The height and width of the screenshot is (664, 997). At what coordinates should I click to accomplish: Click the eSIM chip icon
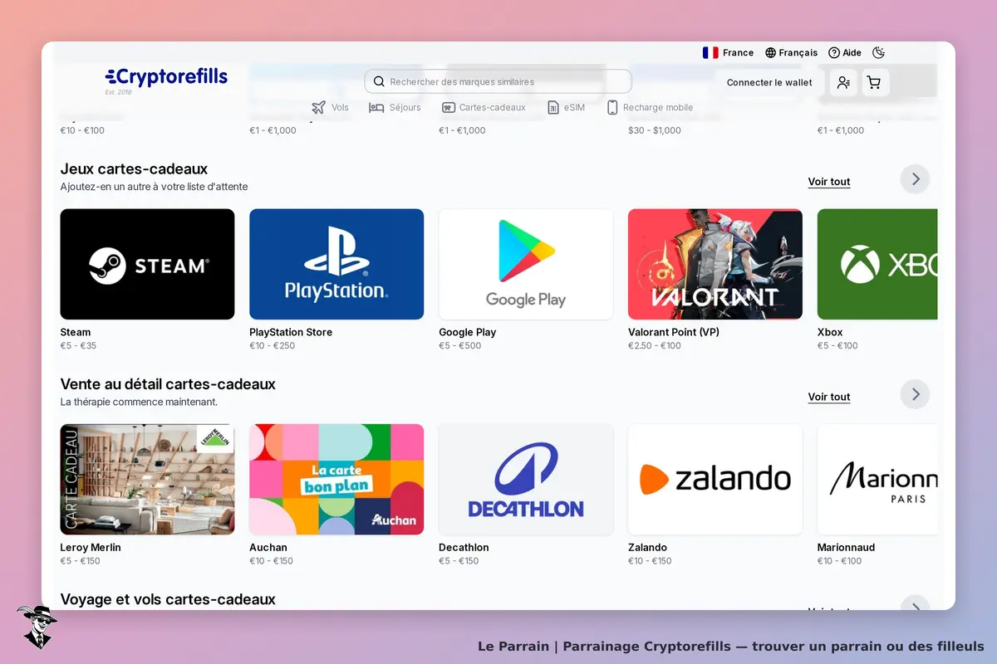553,107
